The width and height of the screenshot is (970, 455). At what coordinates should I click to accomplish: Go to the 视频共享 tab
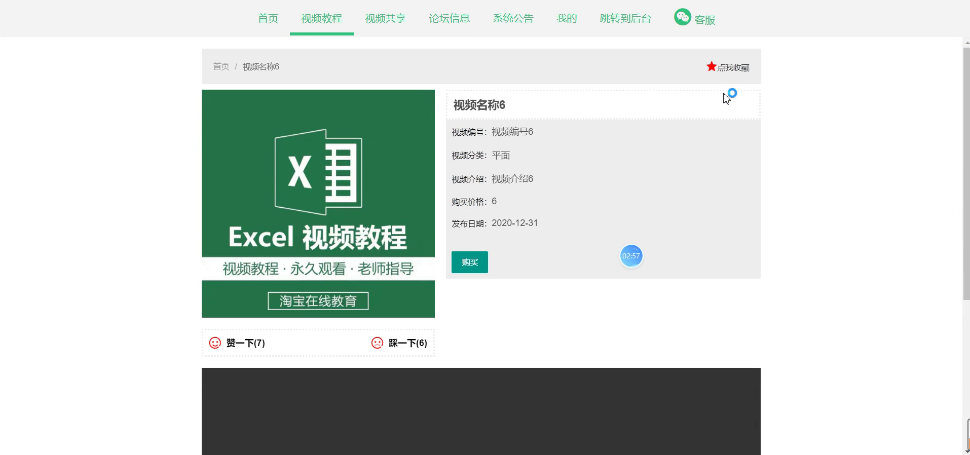[385, 19]
